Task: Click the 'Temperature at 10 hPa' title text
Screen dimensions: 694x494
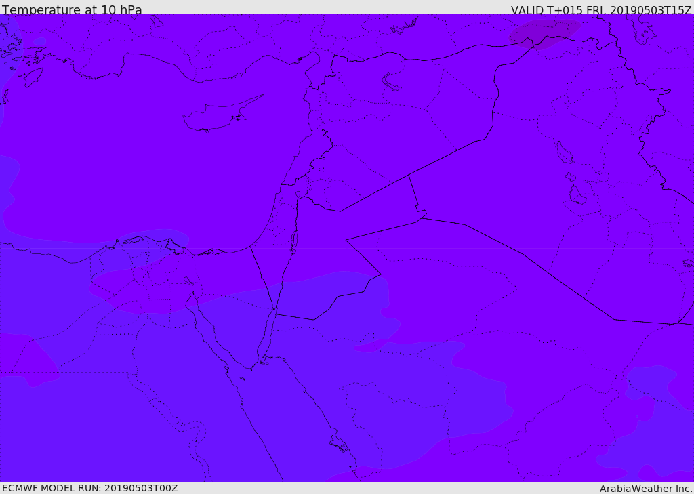Action: pyautogui.click(x=72, y=9)
